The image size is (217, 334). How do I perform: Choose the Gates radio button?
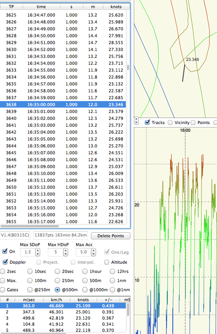[3, 290]
